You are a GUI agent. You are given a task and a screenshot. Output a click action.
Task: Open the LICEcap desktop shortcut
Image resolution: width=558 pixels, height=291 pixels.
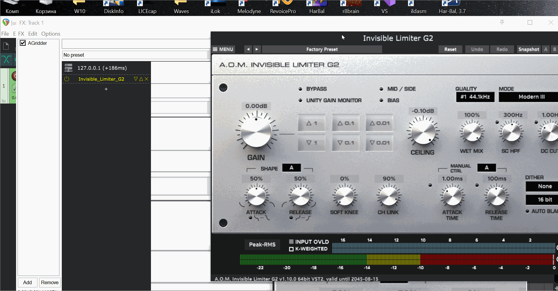(147, 7)
